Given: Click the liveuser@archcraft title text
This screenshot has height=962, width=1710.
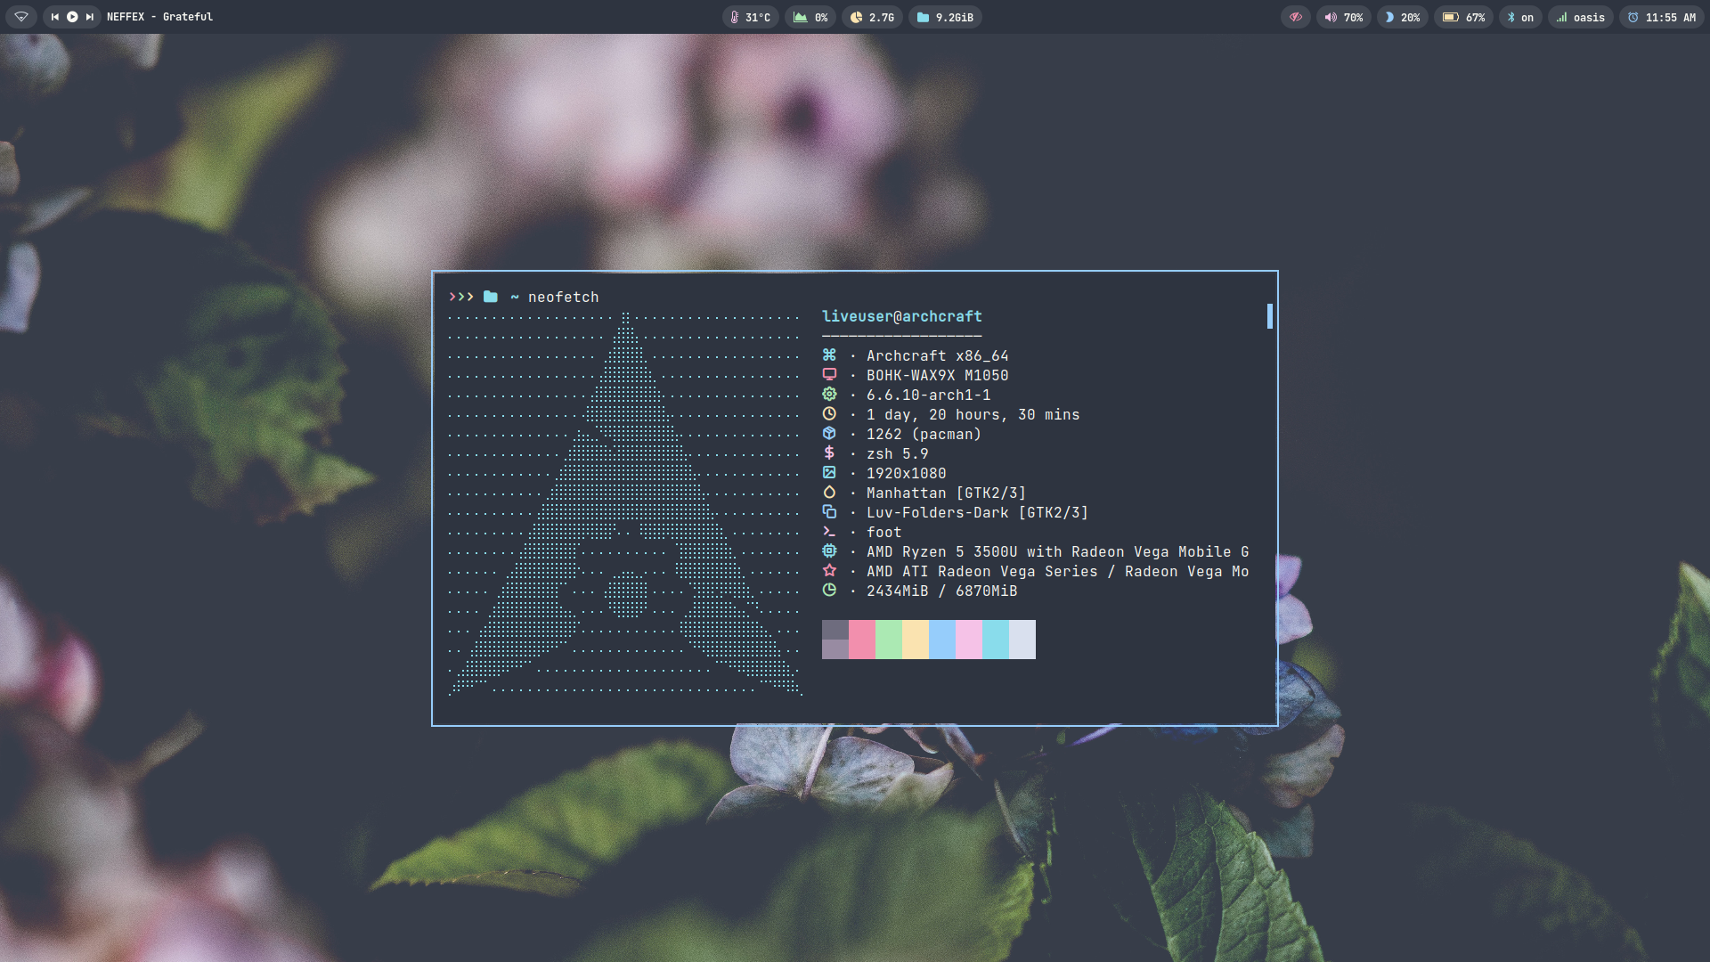Looking at the screenshot, I should click(901, 316).
